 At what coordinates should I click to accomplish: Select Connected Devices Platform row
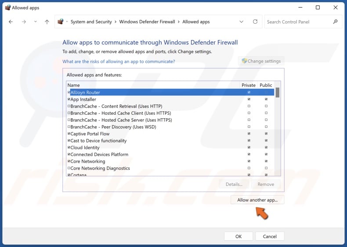pyautogui.click(x=170, y=154)
